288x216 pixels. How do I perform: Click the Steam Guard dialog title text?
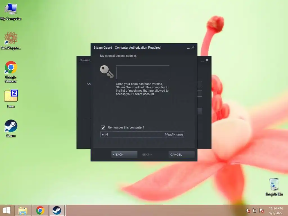[127, 48]
